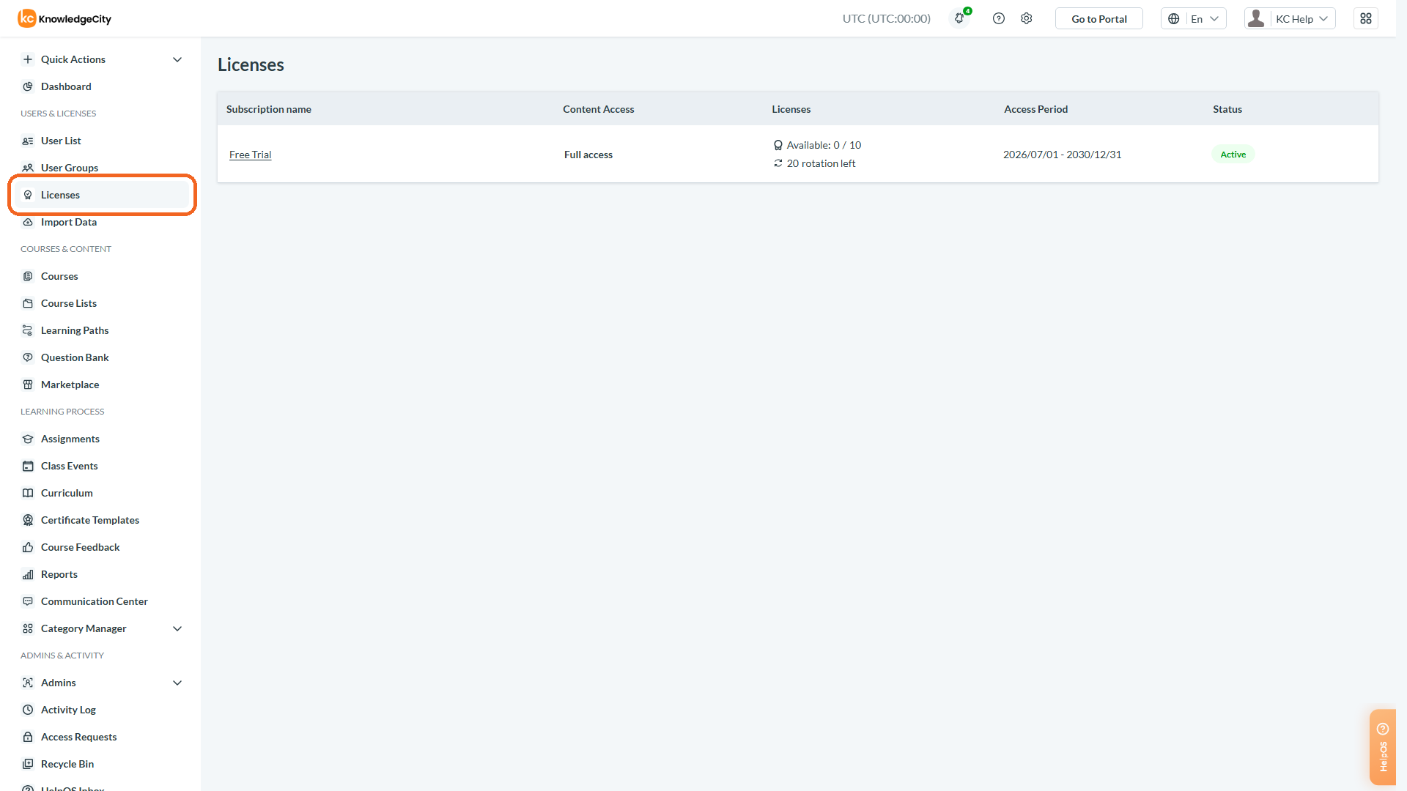Open the settings gear icon

coord(1027,18)
